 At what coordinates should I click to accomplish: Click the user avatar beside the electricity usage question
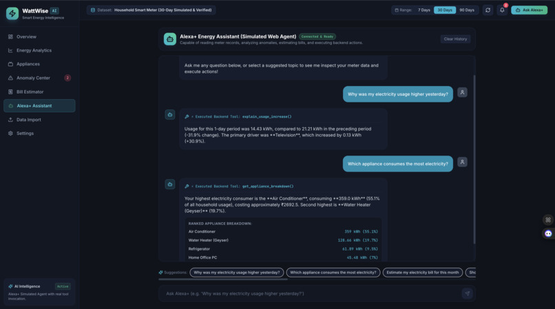(462, 93)
